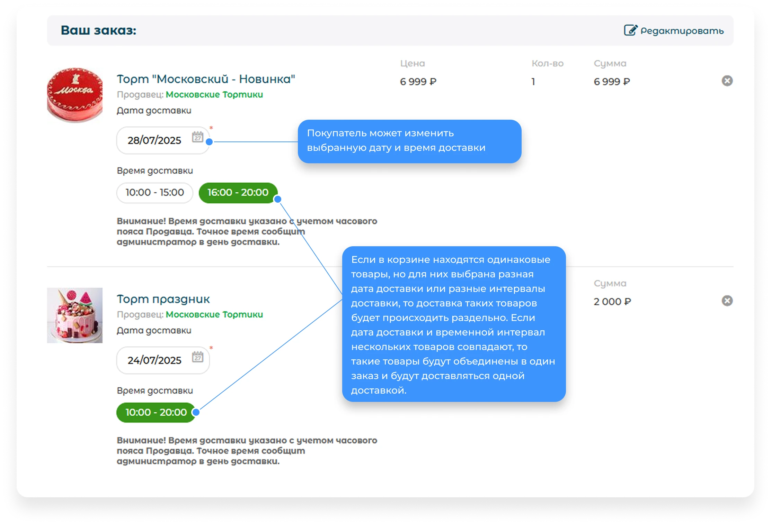Open the Торт праздник product title
771x525 pixels.
coord(163,299)
